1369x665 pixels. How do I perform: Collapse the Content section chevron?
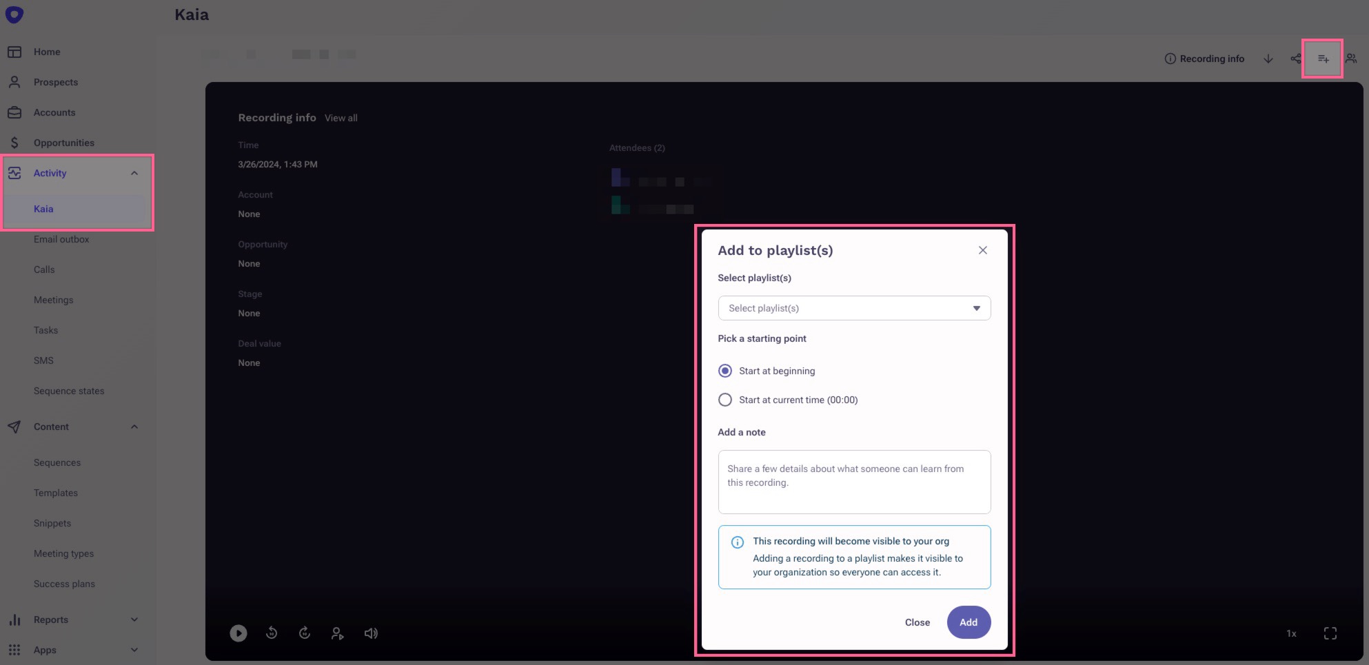click(x=134, y=427)
